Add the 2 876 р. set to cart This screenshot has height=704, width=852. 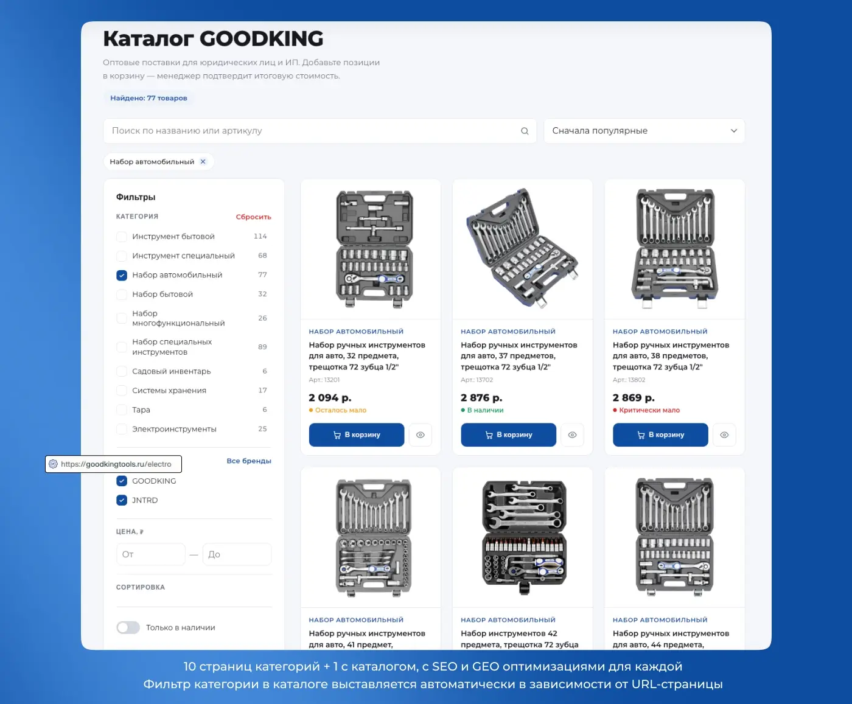point(509,435)
